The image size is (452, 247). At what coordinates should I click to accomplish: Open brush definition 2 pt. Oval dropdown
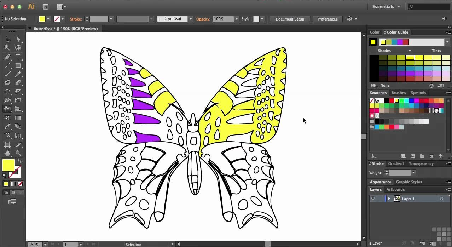[x=191, y=19]
